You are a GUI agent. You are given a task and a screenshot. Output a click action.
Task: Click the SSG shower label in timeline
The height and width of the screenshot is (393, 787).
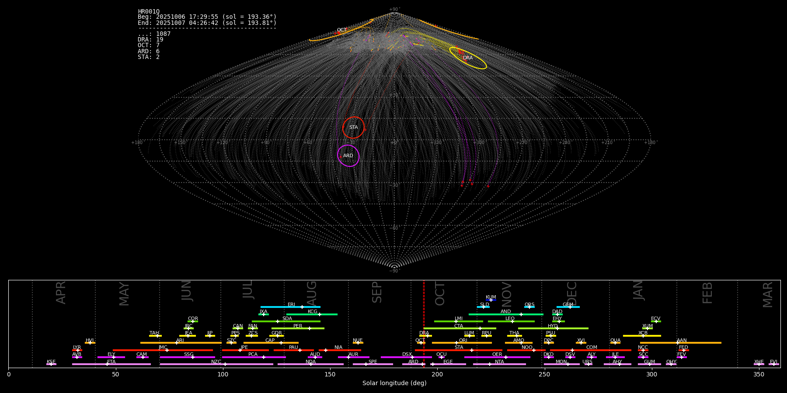pyautogui.click(x=189, y=355)
